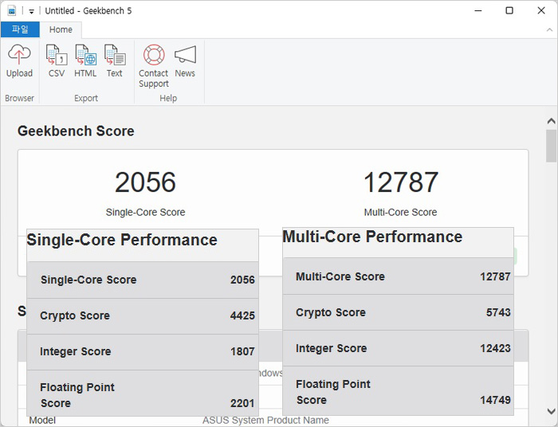The height and width of the screenshot is (427, 558).
Task: Open the 파일 menu tab
Action: coord(20,29)
